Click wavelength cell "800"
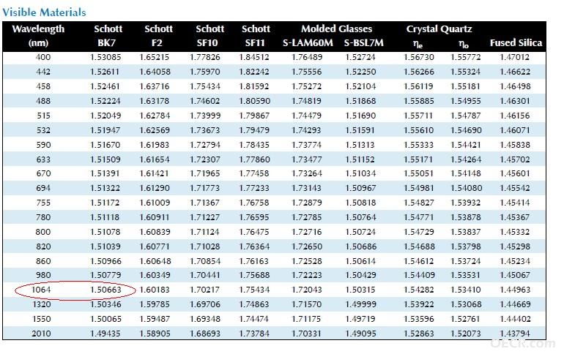 click(x=43, y=232)
